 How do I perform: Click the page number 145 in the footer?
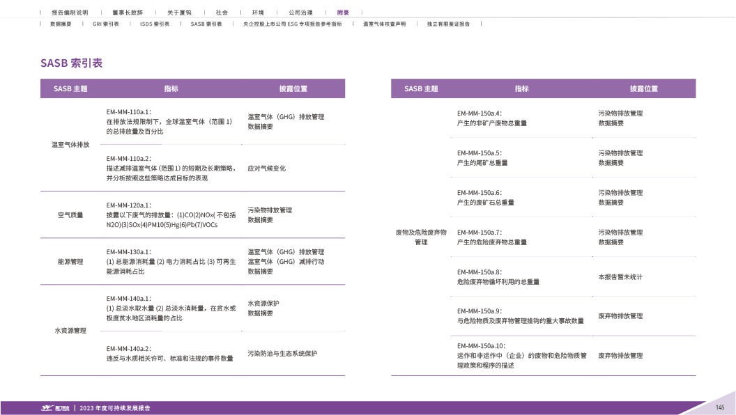coord(720,407)
